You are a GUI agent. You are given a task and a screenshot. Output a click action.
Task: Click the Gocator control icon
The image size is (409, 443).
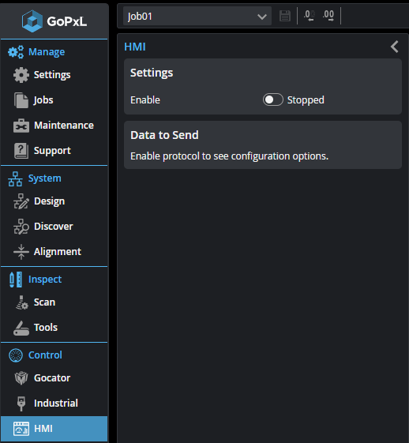click(x=21, y=377)
